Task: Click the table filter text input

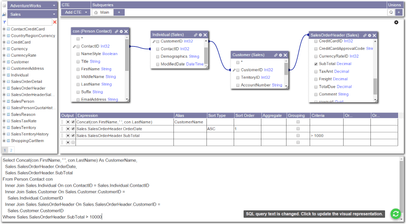Action: [x=30, y=23]
